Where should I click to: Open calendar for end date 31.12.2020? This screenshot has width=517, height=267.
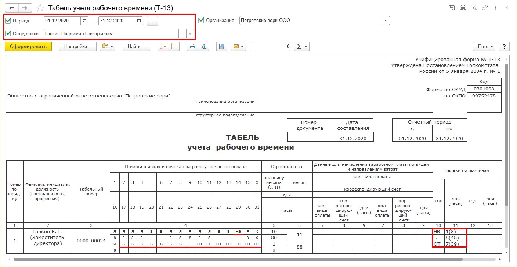pos(140,21)
